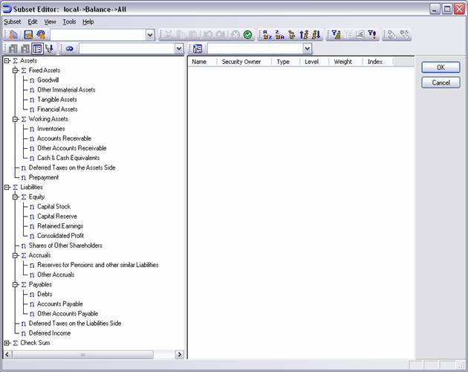Click the Reload Subset icon
Screen dimensions: 468x372
pos(42,35)
